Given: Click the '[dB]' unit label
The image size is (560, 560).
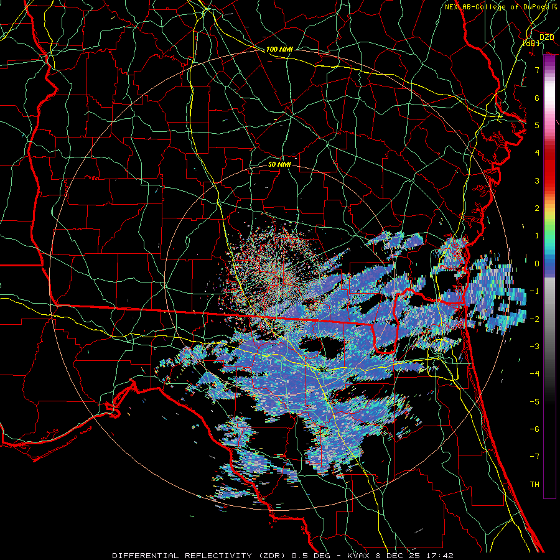Looking at the screenshot, I should click(531, 43).
